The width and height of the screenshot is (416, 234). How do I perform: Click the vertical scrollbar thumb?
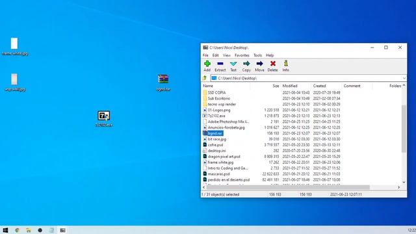[404, 129]
